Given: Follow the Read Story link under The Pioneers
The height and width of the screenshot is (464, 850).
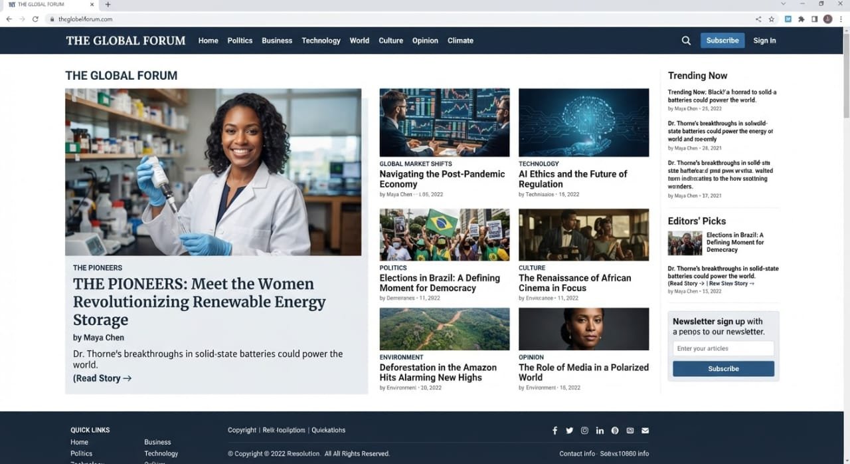Looking at the screenshot, I should coord(102,378).
